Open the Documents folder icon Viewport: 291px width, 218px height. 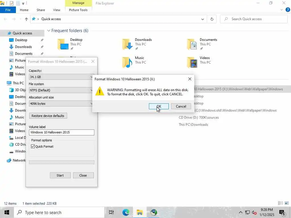pyautogui.click(x=192, y=44)
